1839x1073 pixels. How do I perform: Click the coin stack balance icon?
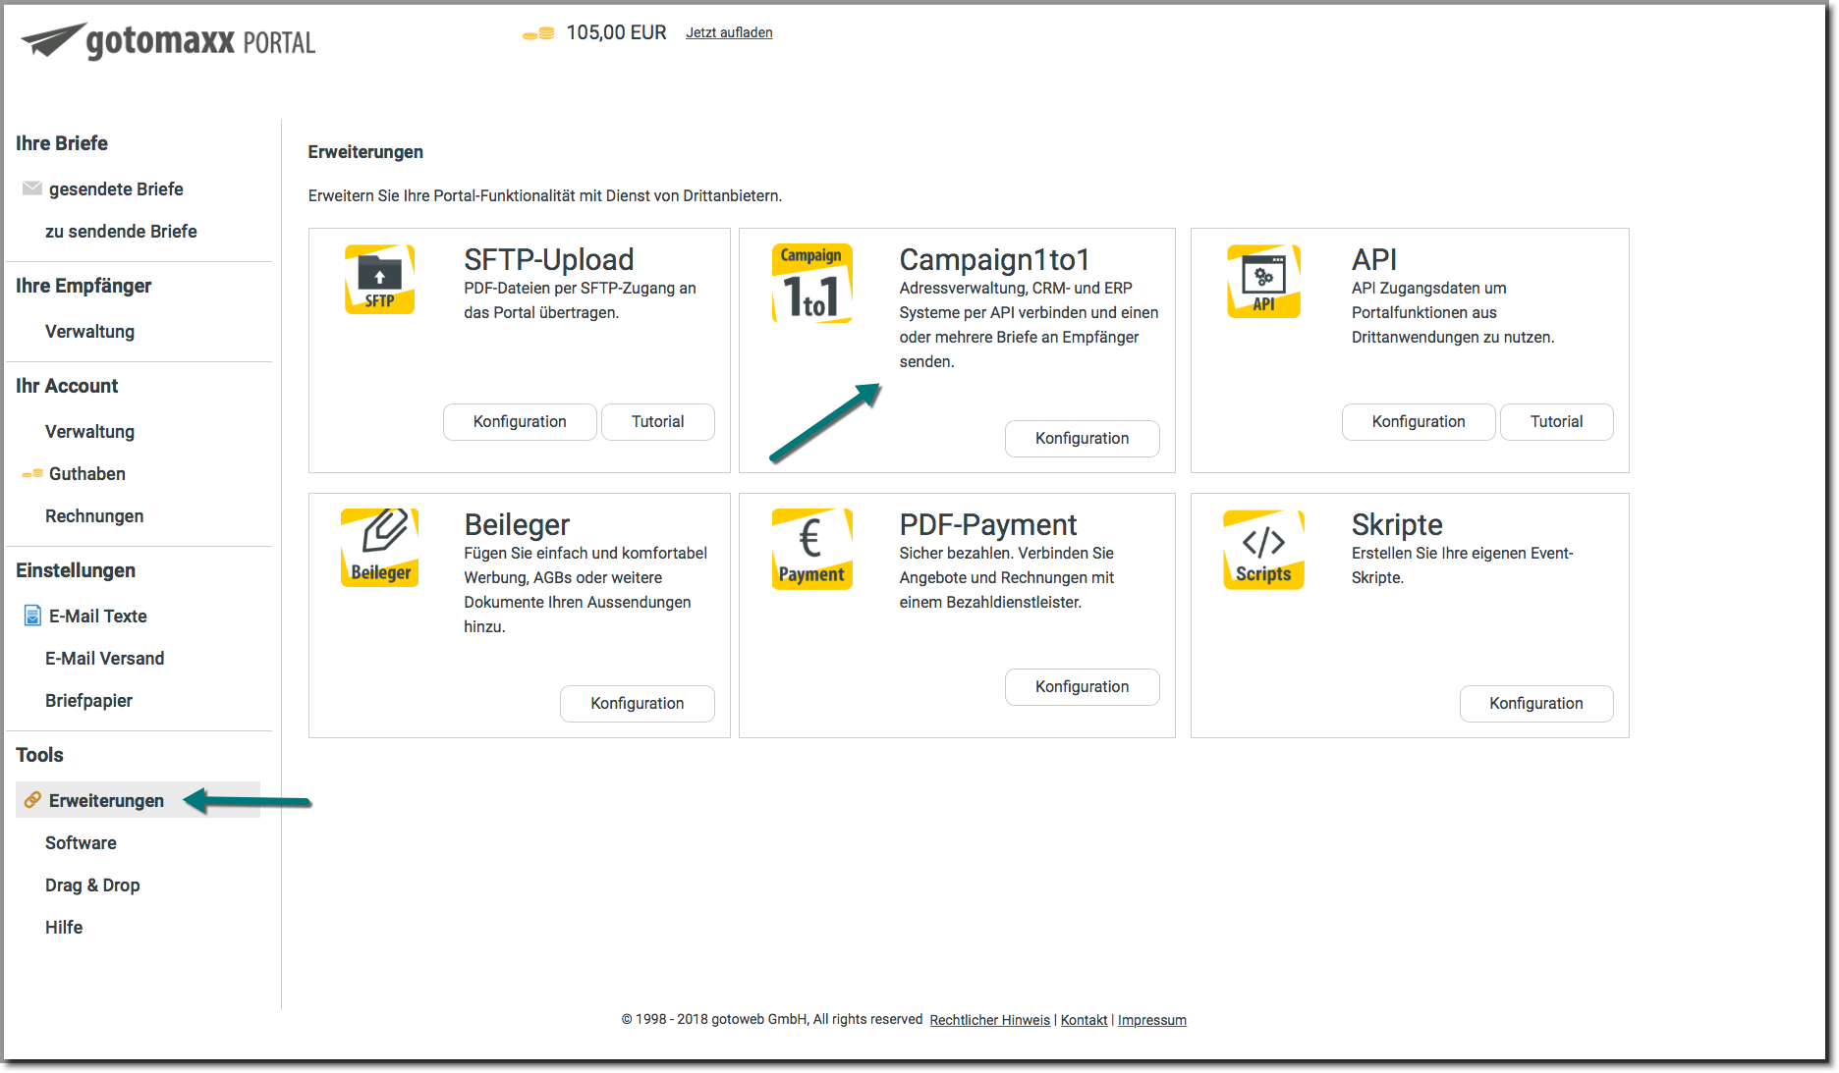pyautogui.click(x=538, y=33)
